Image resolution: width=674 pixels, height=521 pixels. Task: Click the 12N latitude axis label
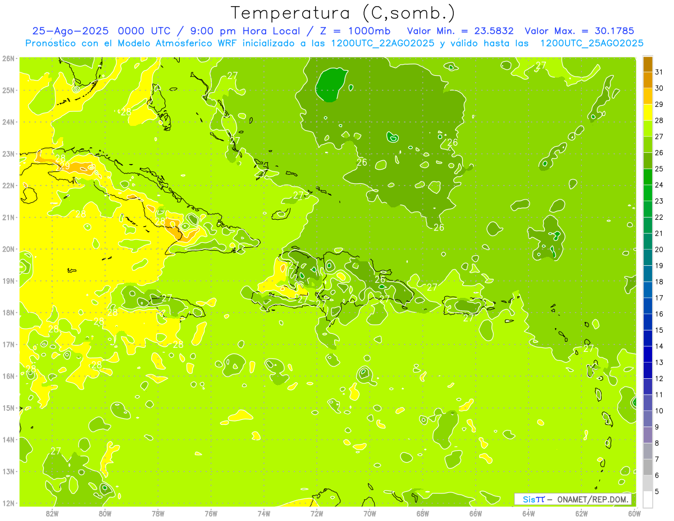[8, 503]
